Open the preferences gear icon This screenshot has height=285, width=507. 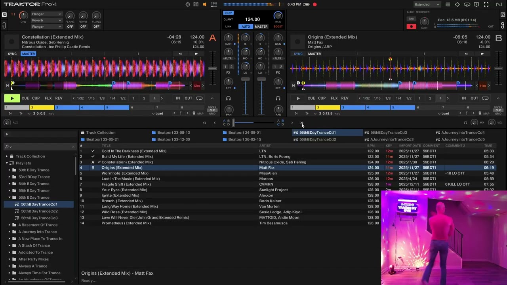click(x=457, y=4)
